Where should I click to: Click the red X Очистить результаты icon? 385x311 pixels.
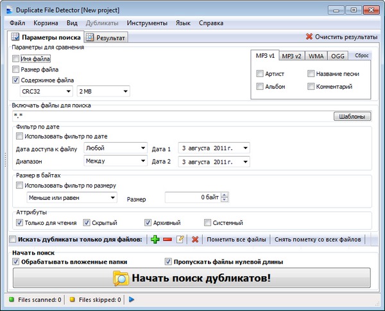309,37
